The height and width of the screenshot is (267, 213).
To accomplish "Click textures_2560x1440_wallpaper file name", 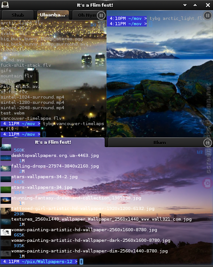I will [102, 219].
